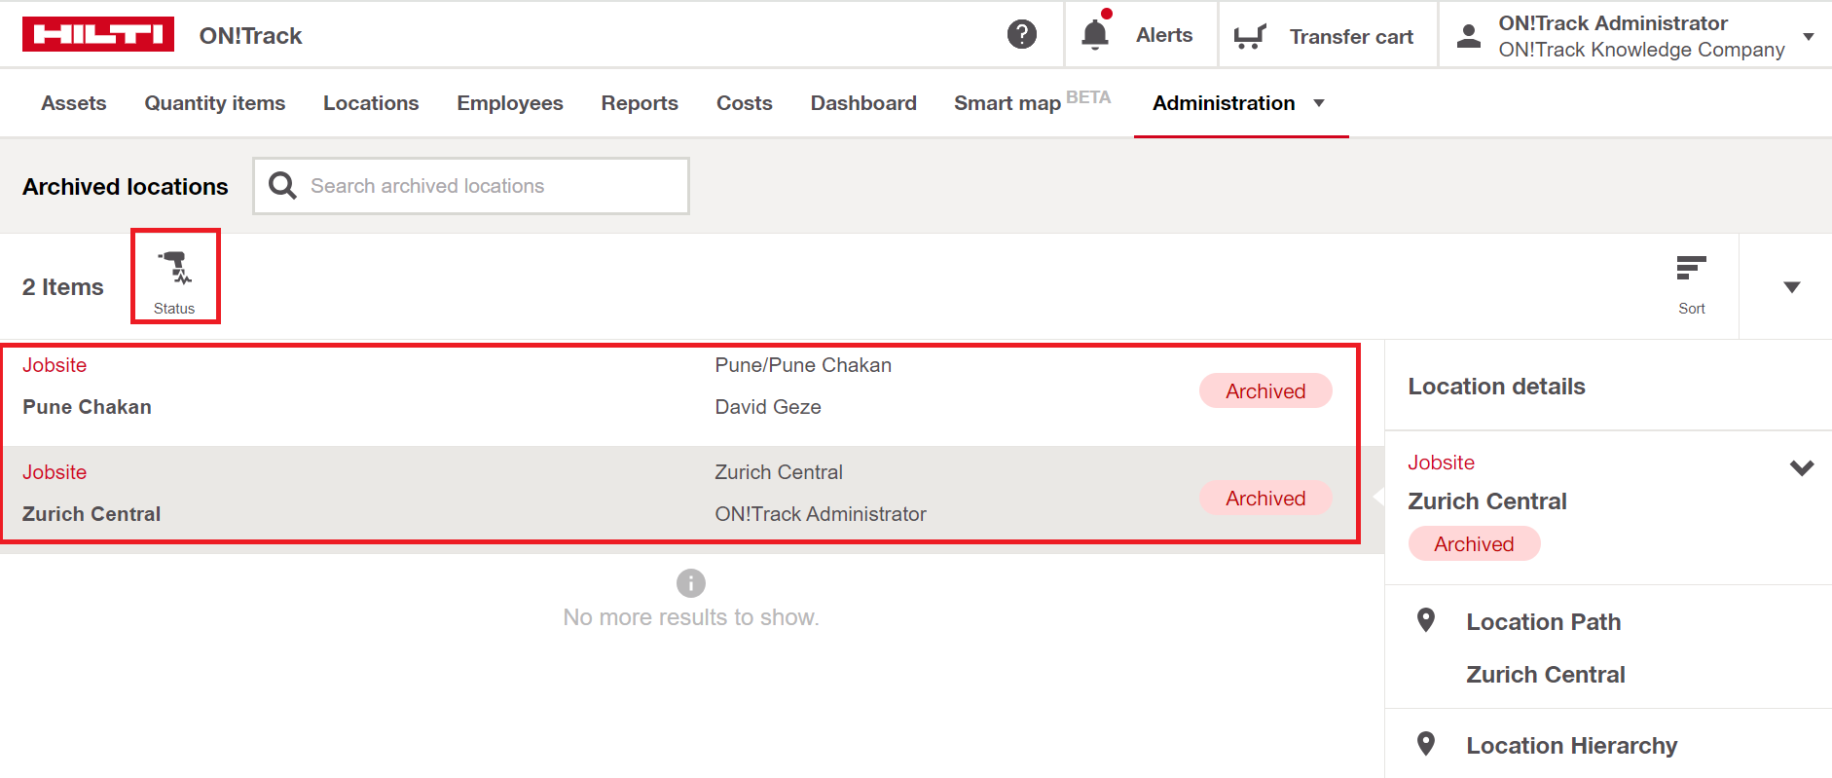
Task: Open the help question mark icon
Action: click(x=1021, y=35)
